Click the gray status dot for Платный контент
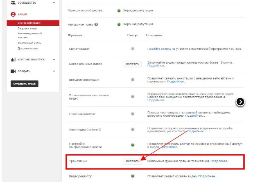 pos(133,114)
